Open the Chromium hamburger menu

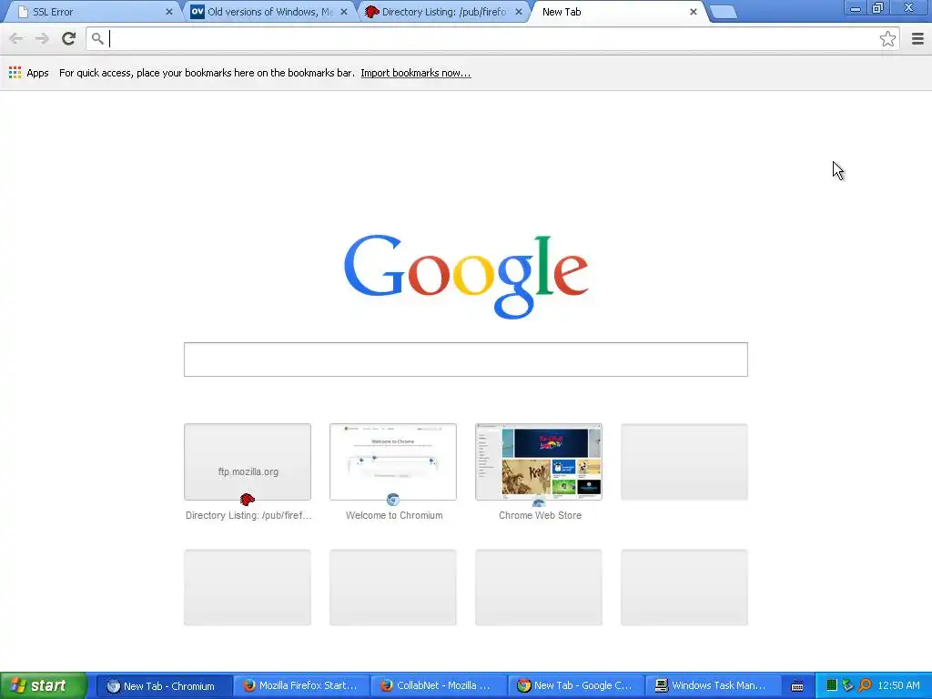coord(917,38)
